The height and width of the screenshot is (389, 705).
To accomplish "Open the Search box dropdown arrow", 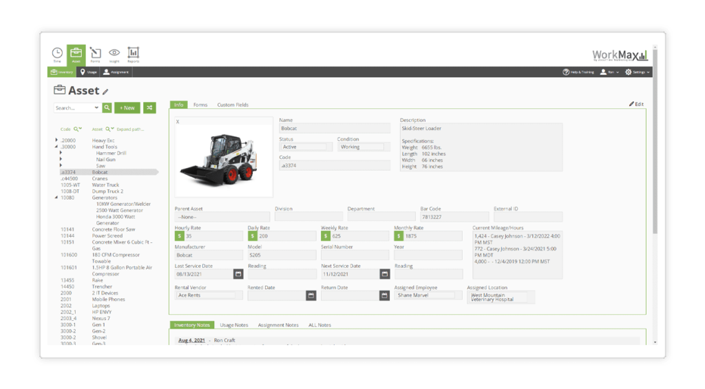I will tap(96, 108).
